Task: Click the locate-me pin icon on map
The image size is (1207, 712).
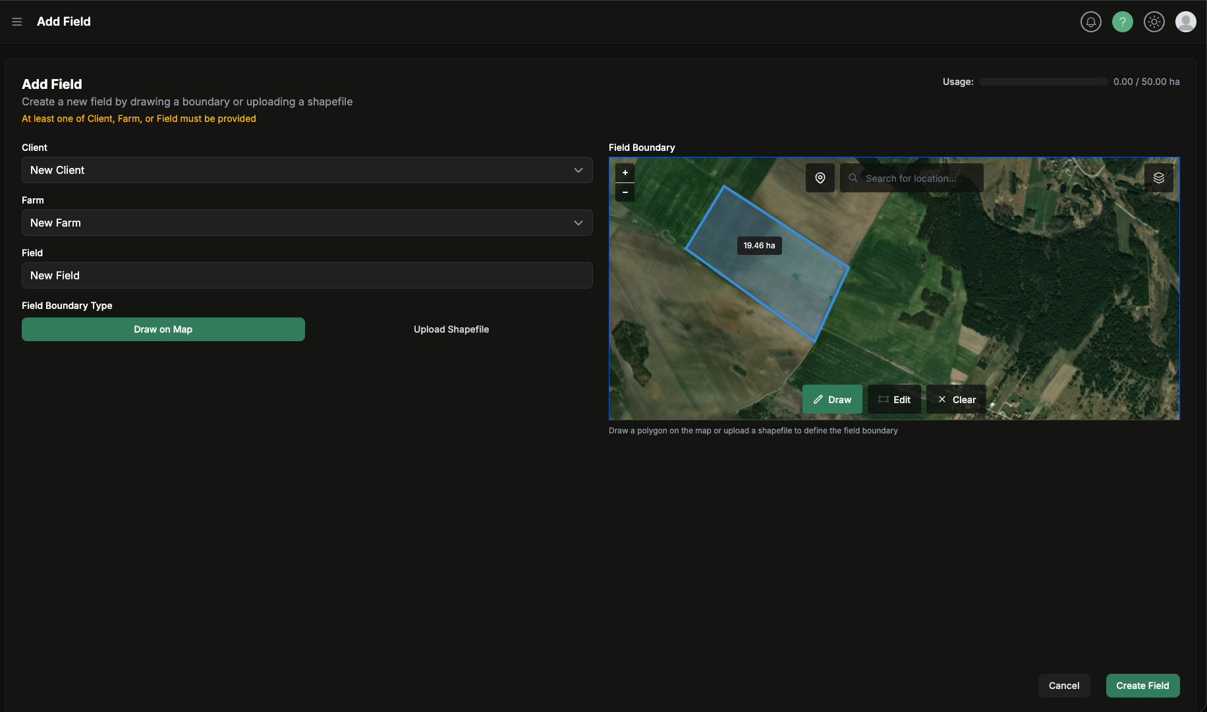Action: tap(820, 177)
